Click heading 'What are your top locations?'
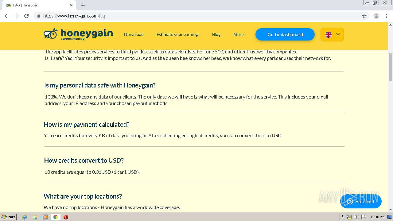393x221 pixels. 83,196
